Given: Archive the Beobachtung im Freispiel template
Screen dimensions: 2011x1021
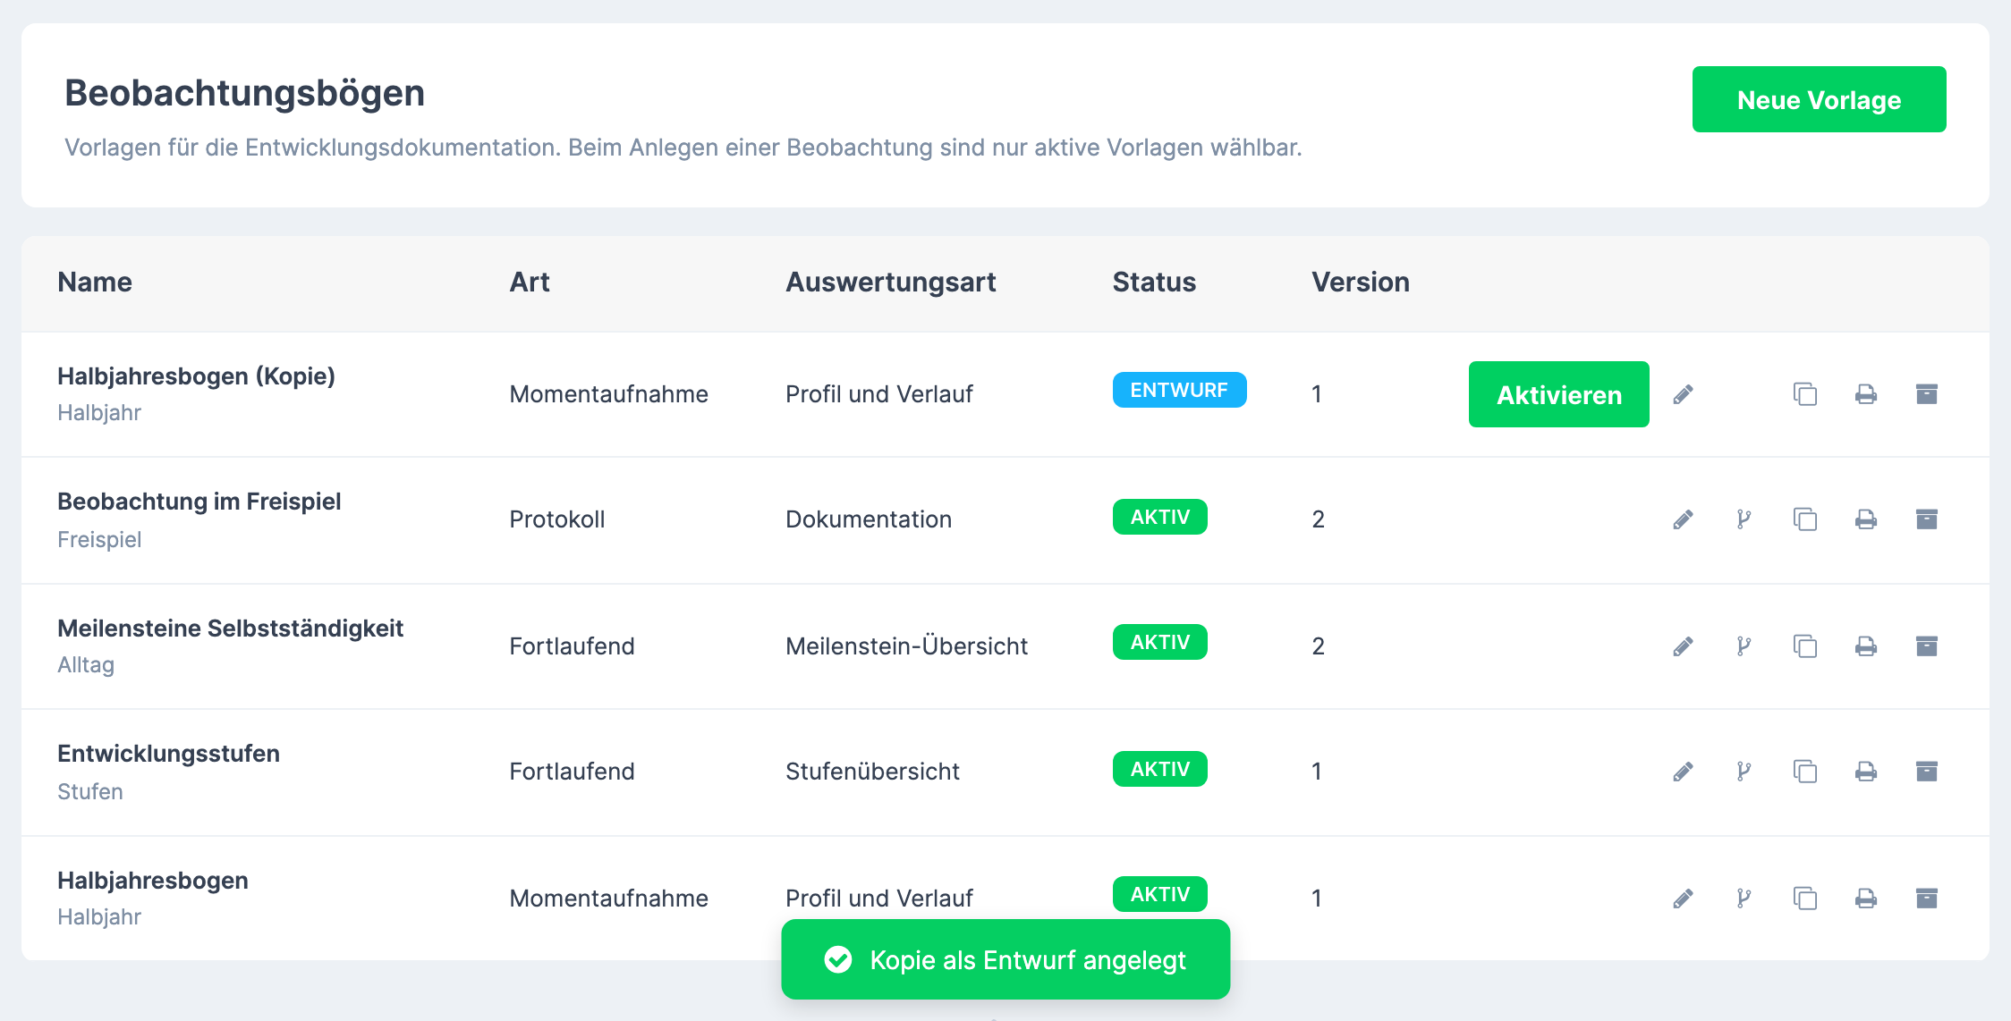Looking at the screenshot, I should [1927, 519].
